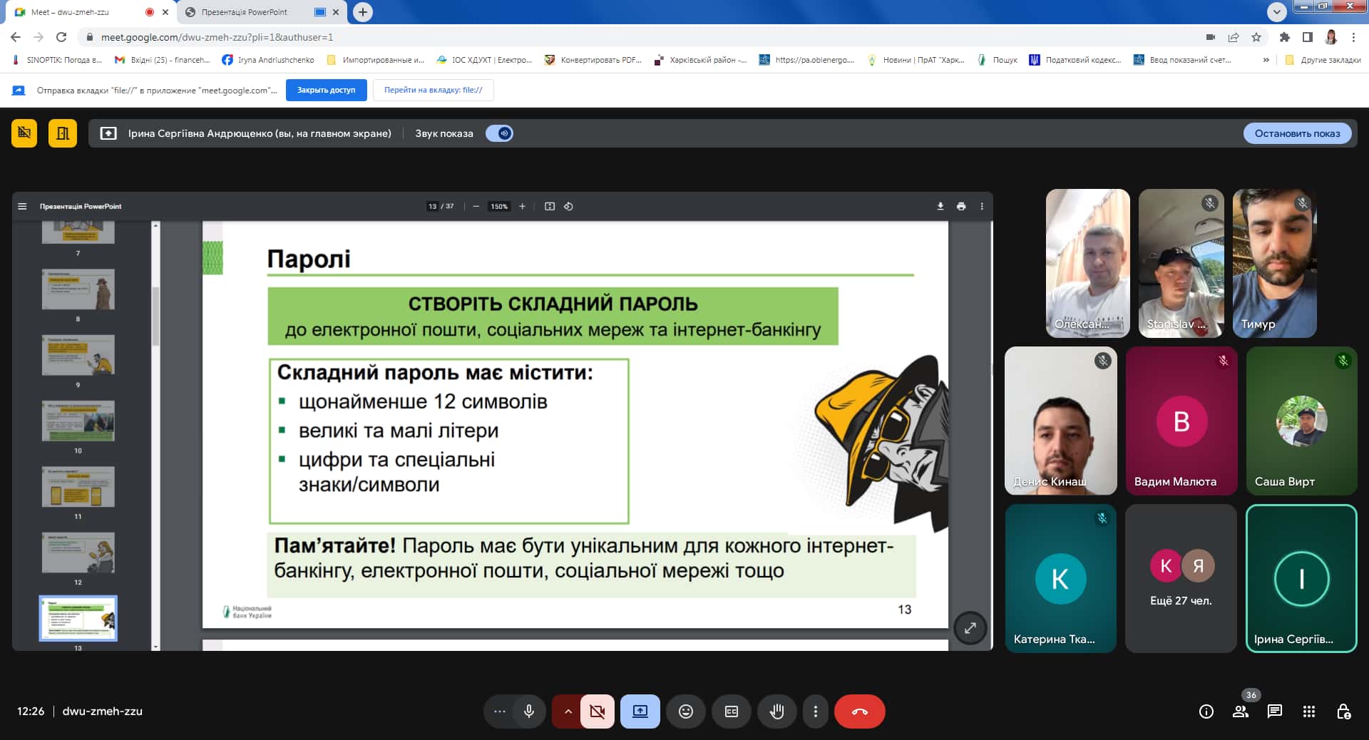Click the raise hand icon

776,711
